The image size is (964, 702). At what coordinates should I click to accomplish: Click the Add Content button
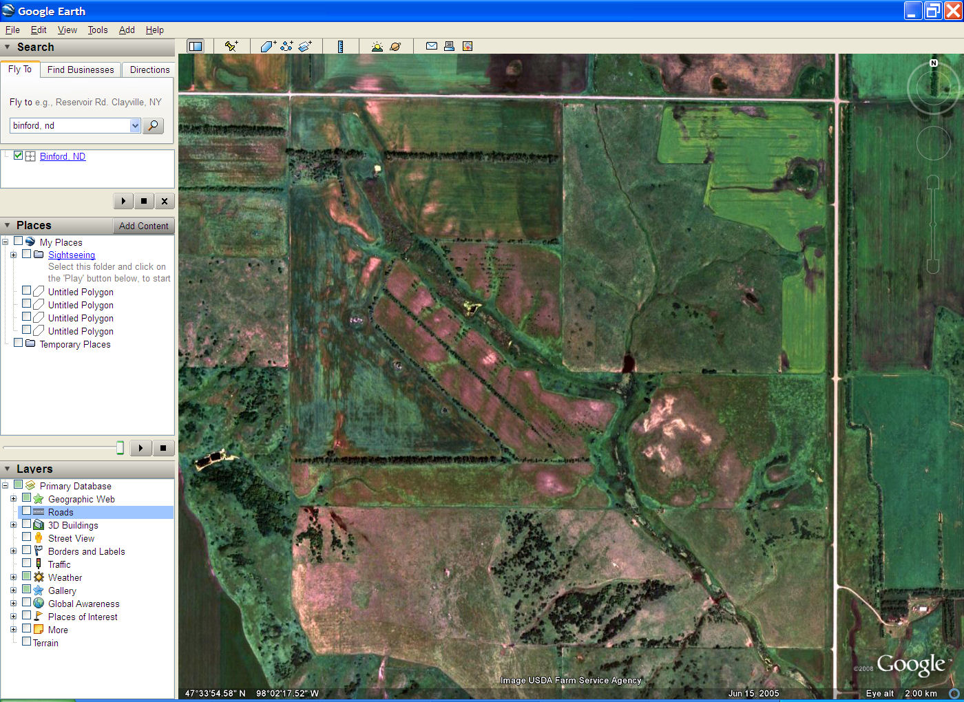(x=143, y=226)
